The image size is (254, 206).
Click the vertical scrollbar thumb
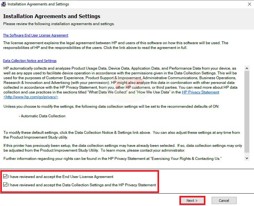coord(247,108)
